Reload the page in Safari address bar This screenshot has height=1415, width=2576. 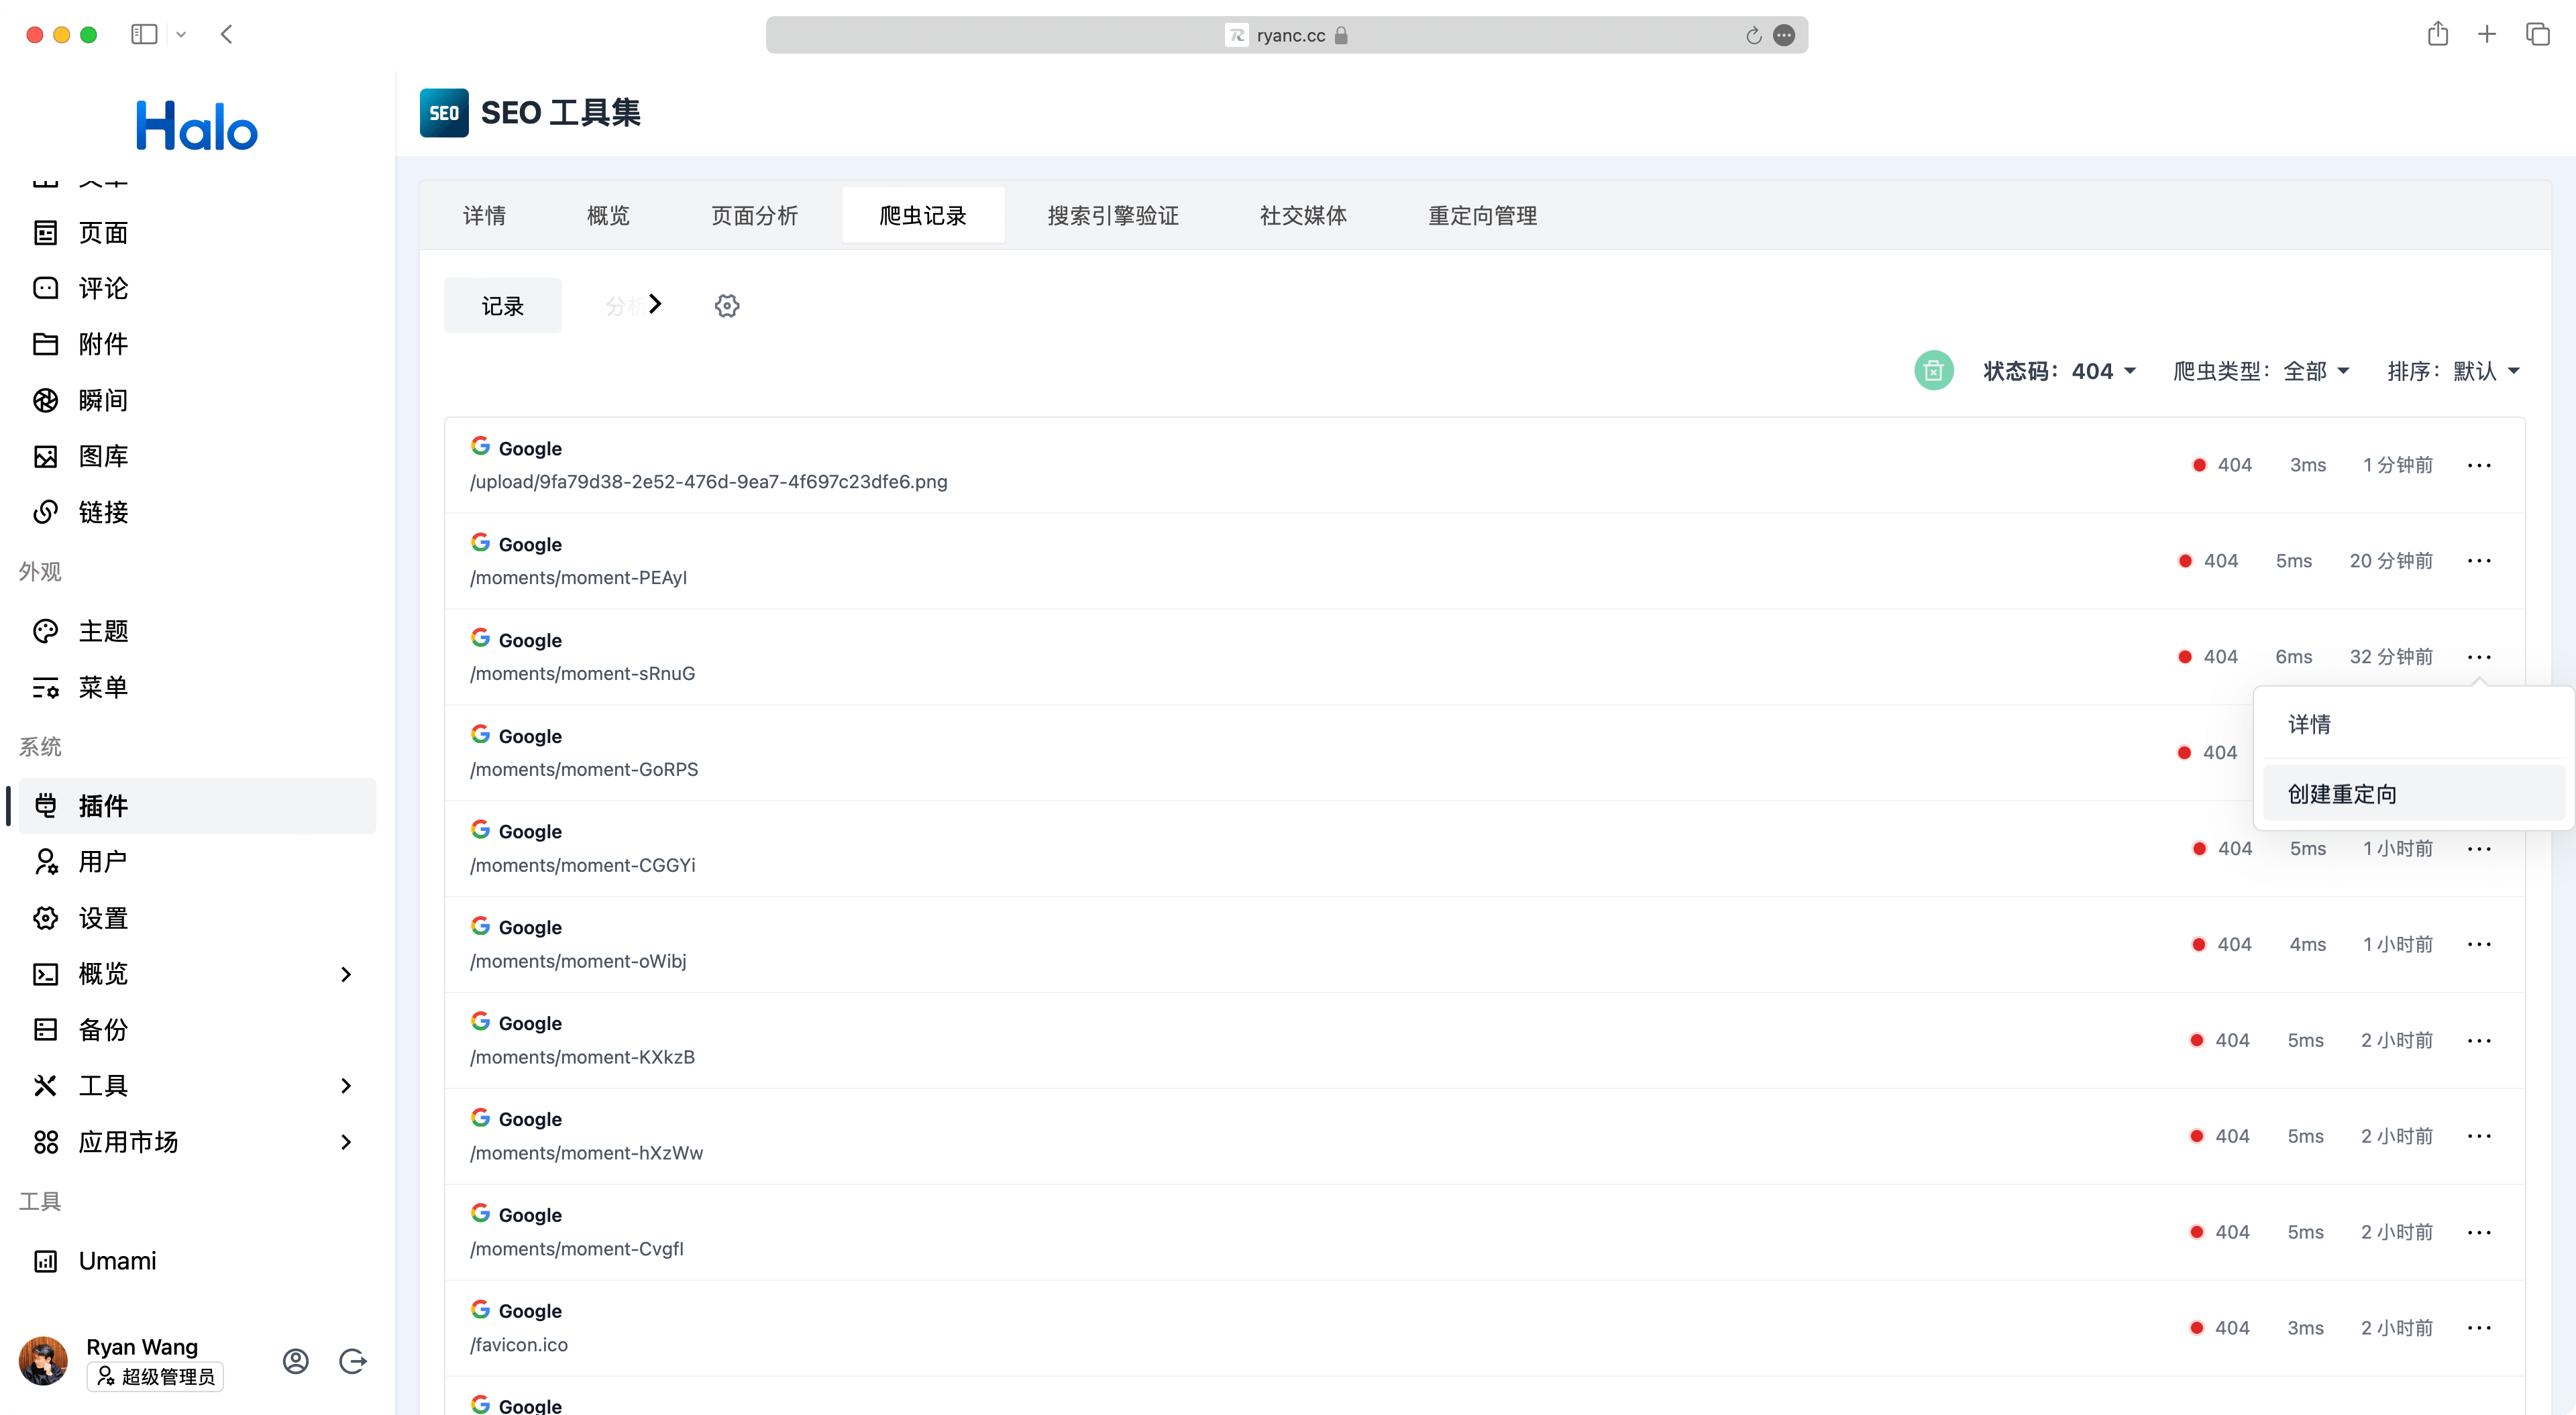(x=1753, y=36)
